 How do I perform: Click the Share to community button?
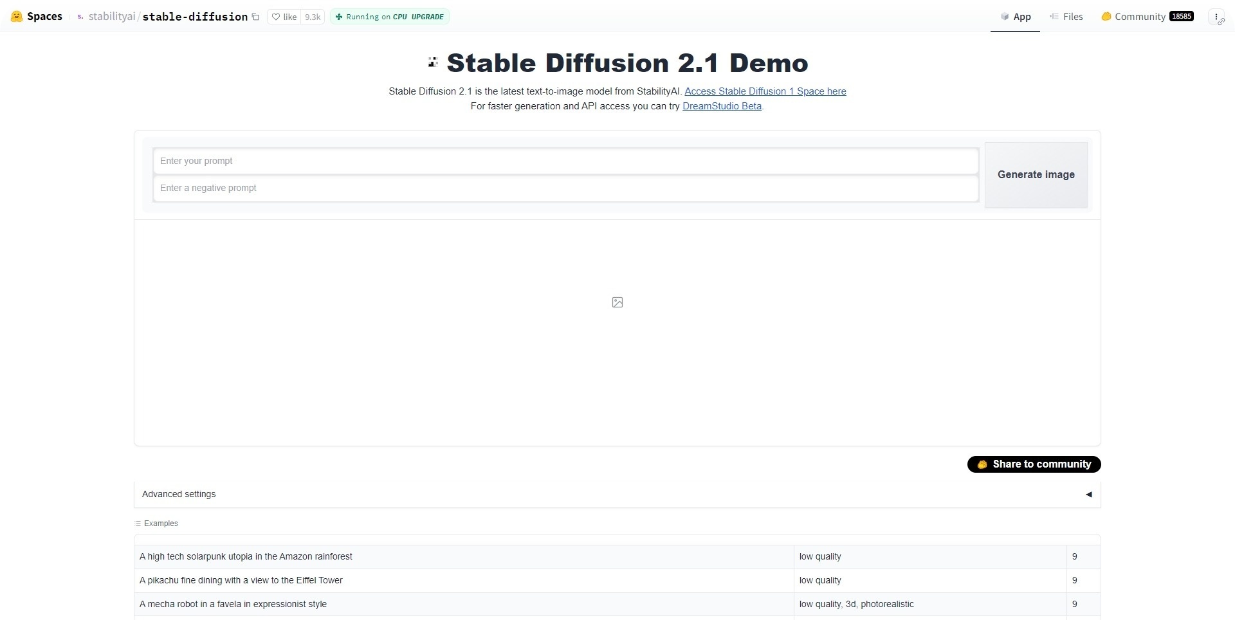coord(1034,464)
